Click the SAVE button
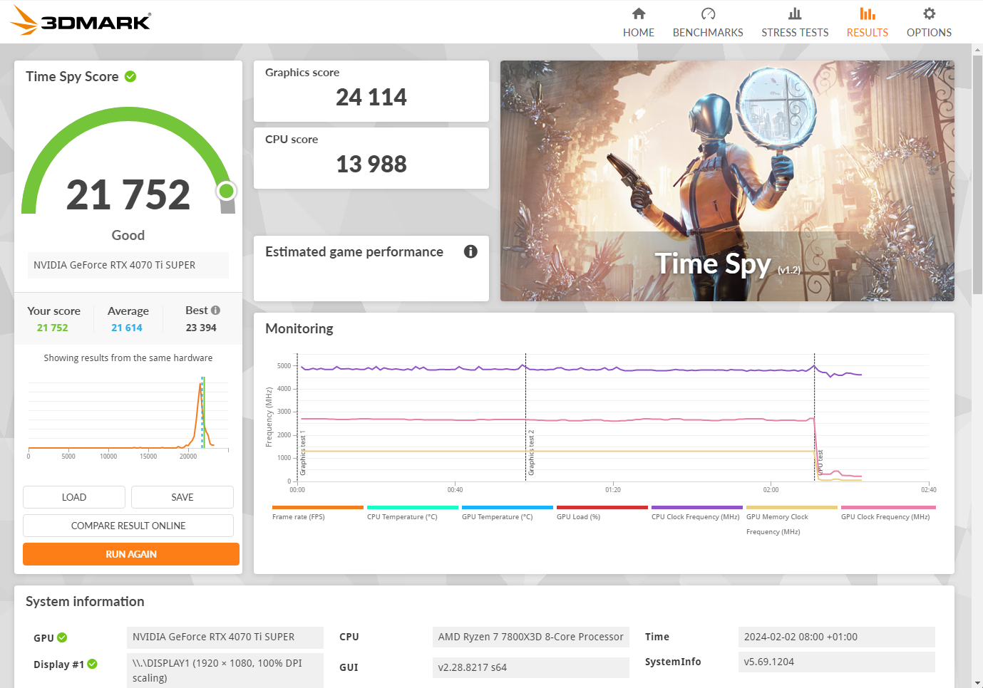This screenshot has height=688, width=983. tap(182, 497)
